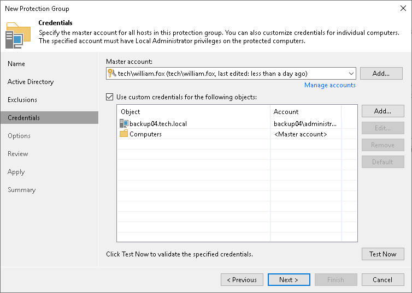Image resolution: width=412 pixels, height=293 pixels.
Task: Click the computer icon beside backup04.tech.local
Action: (x=123, y=123)
